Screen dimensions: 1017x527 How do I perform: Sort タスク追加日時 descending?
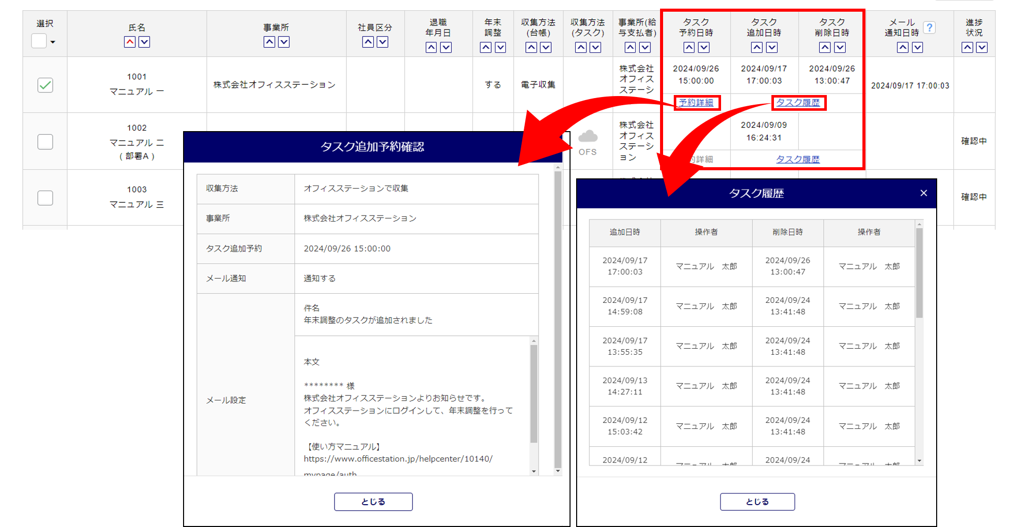pos(772,47)
